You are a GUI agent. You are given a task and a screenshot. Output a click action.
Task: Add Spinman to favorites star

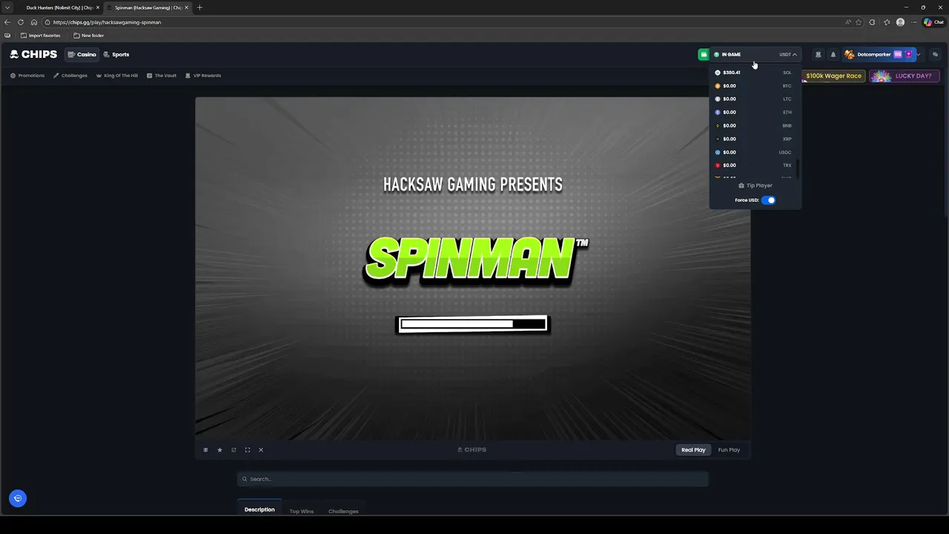point(219,450)
